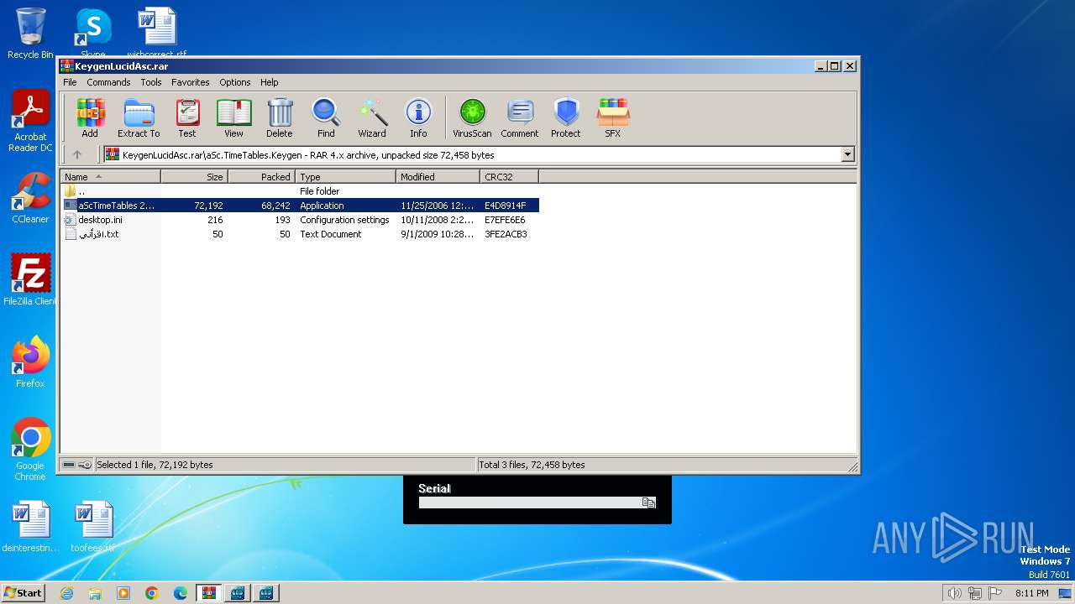
Task: Click the key icon in WinRAR status bar
Action: [85, 465]
